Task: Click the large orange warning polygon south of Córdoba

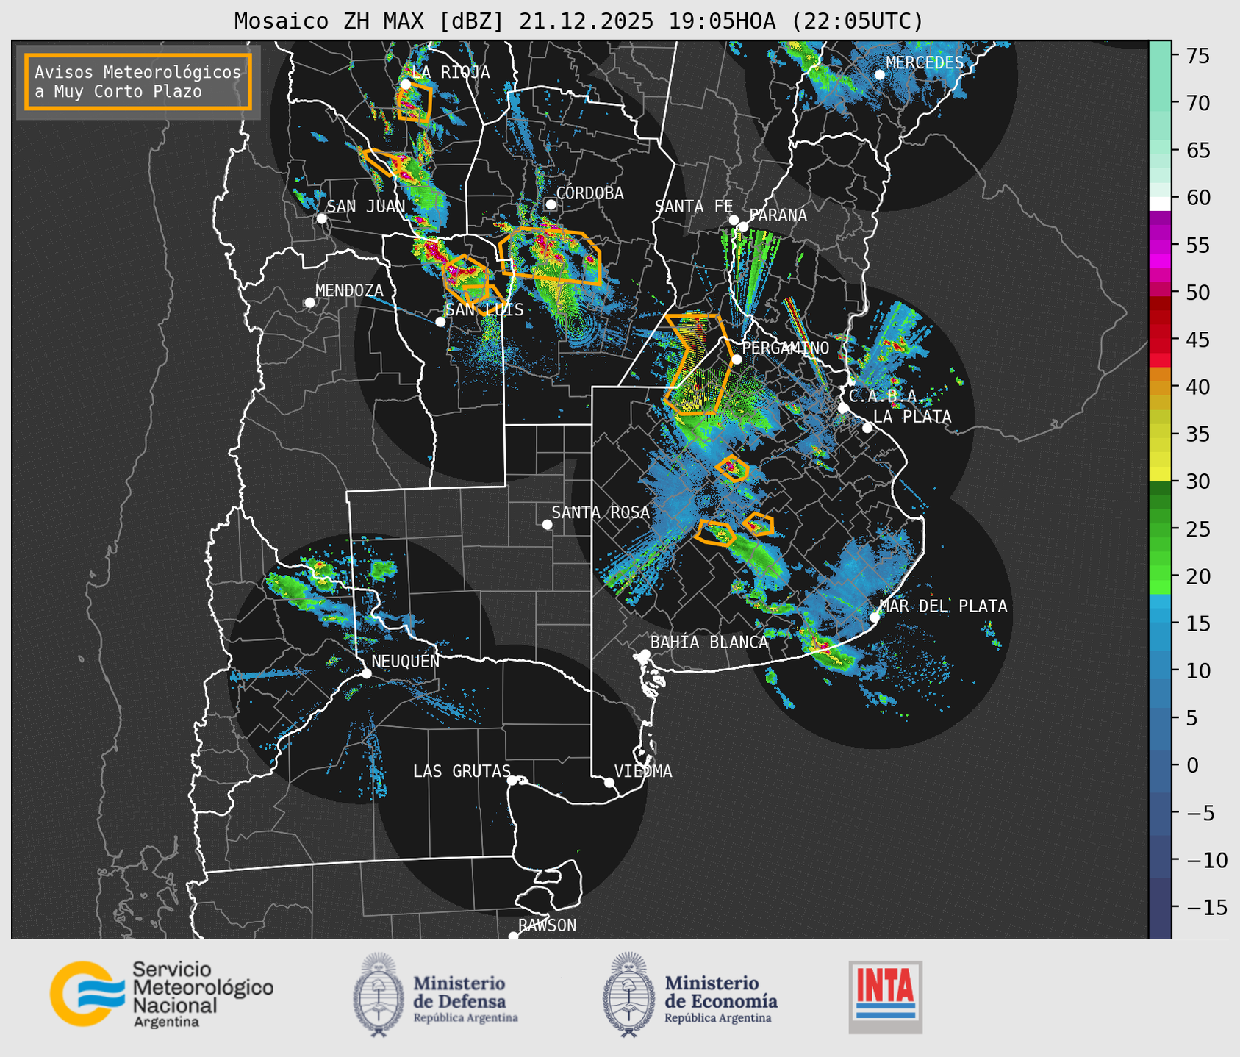Action: 550,255
